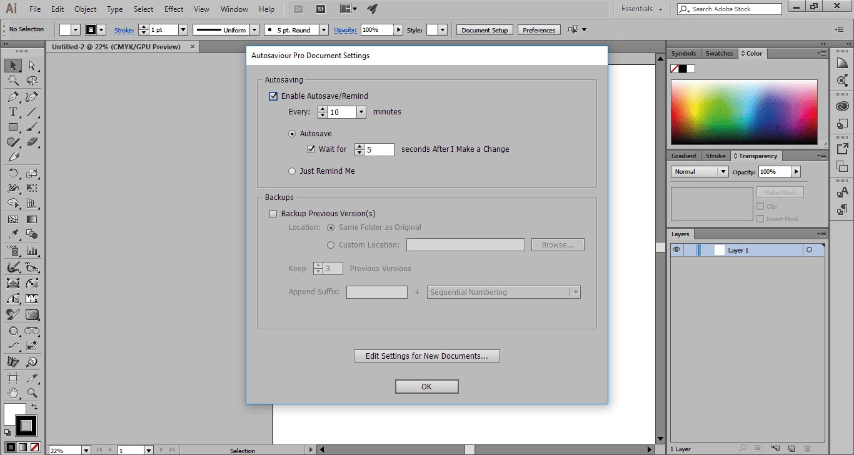Close the Untitled-2 document tab
The image size is (854, 455).
(x=193, y=46)
